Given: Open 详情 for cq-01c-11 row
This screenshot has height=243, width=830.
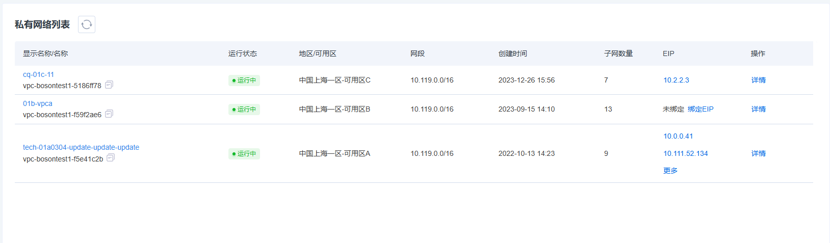Looking at the screenshot, I should coord(759,80).
